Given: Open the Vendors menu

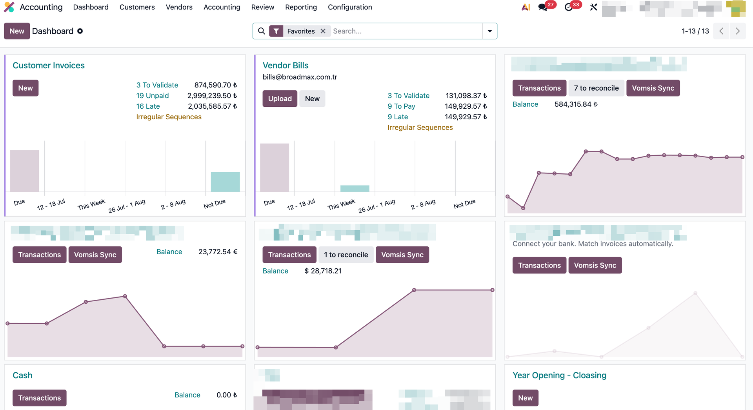Looking at the screenshot, I should pos(179,7).
